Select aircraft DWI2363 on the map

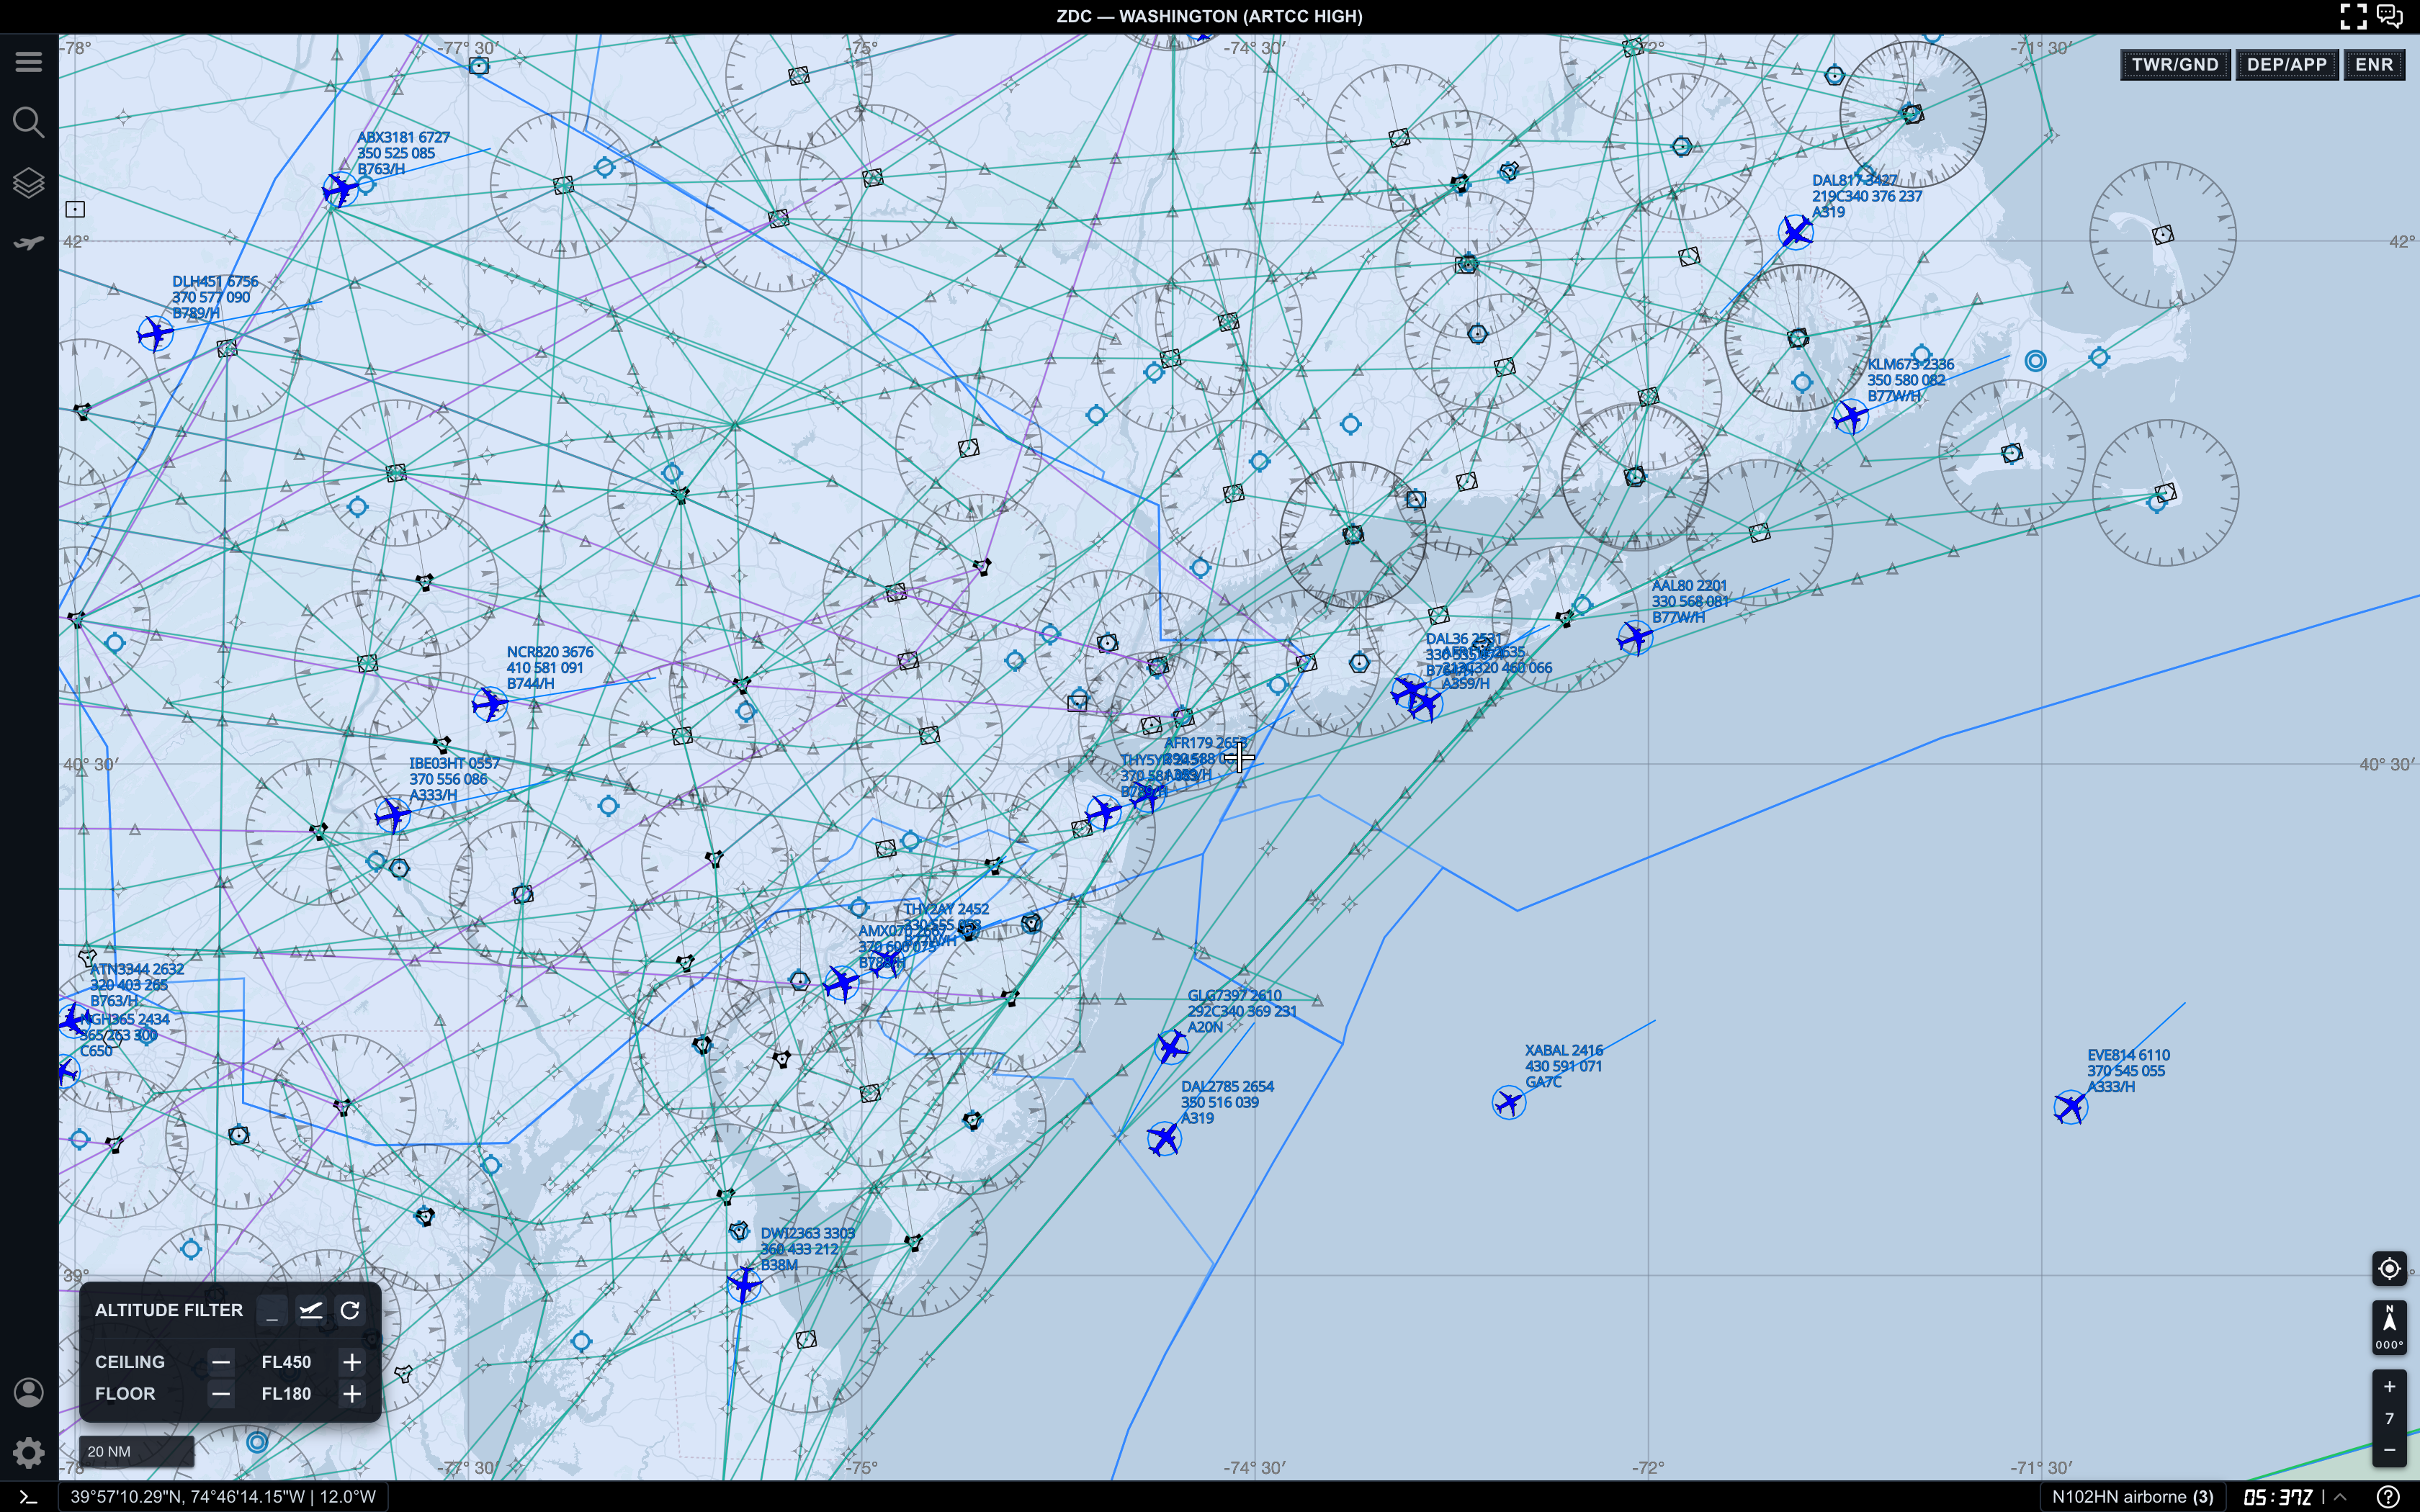pos(744,1283)
